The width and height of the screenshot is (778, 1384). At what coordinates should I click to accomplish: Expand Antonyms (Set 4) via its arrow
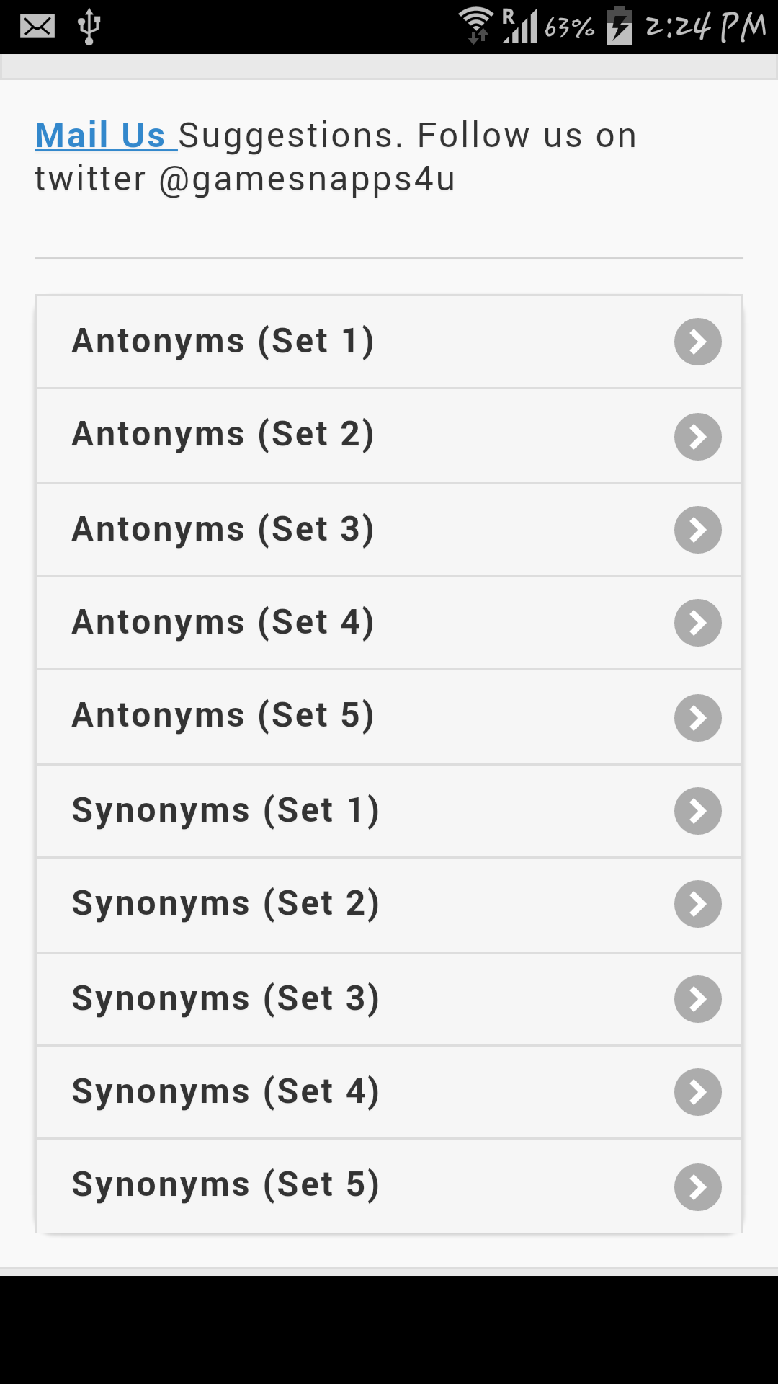click(697, 623)
